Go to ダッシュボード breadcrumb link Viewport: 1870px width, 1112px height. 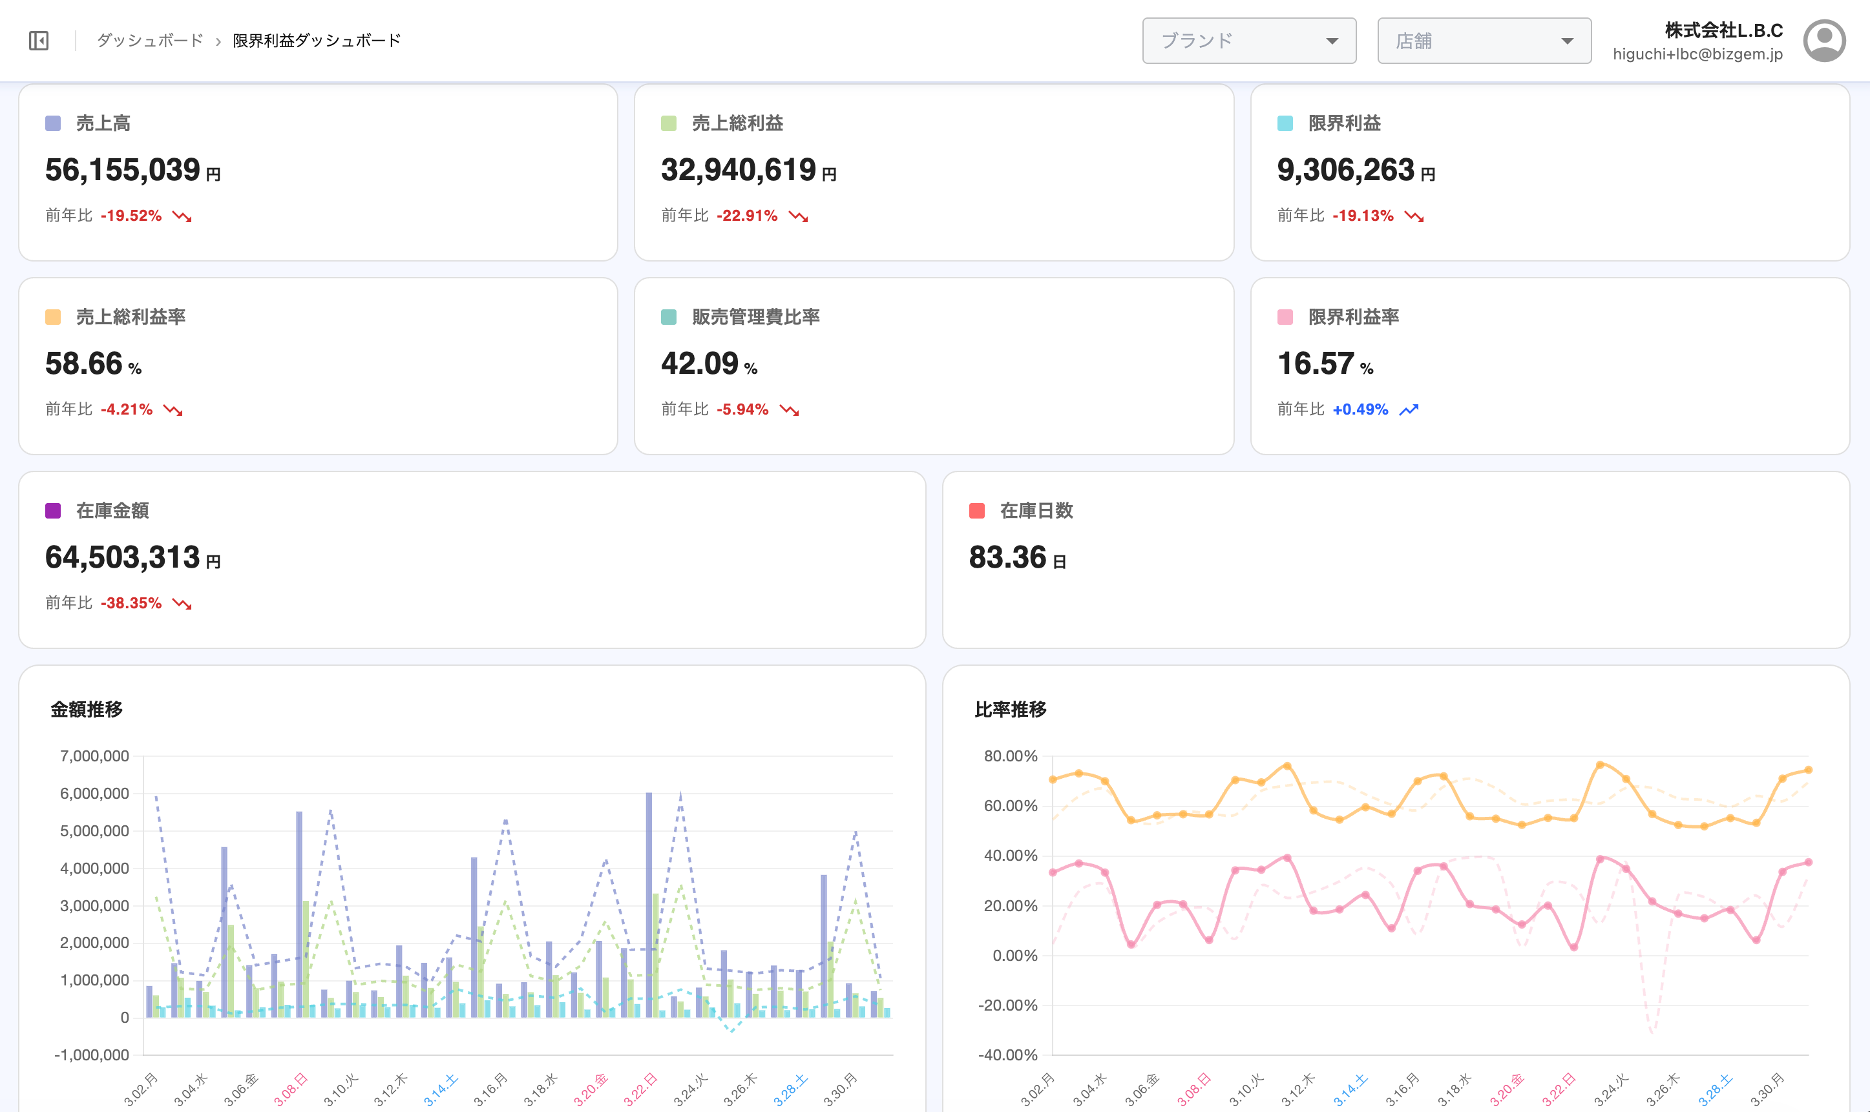(x=150, y=41)
